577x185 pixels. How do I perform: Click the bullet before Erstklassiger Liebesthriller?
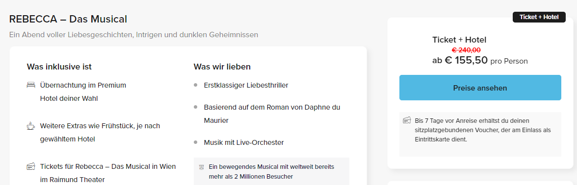pos(196,85)
